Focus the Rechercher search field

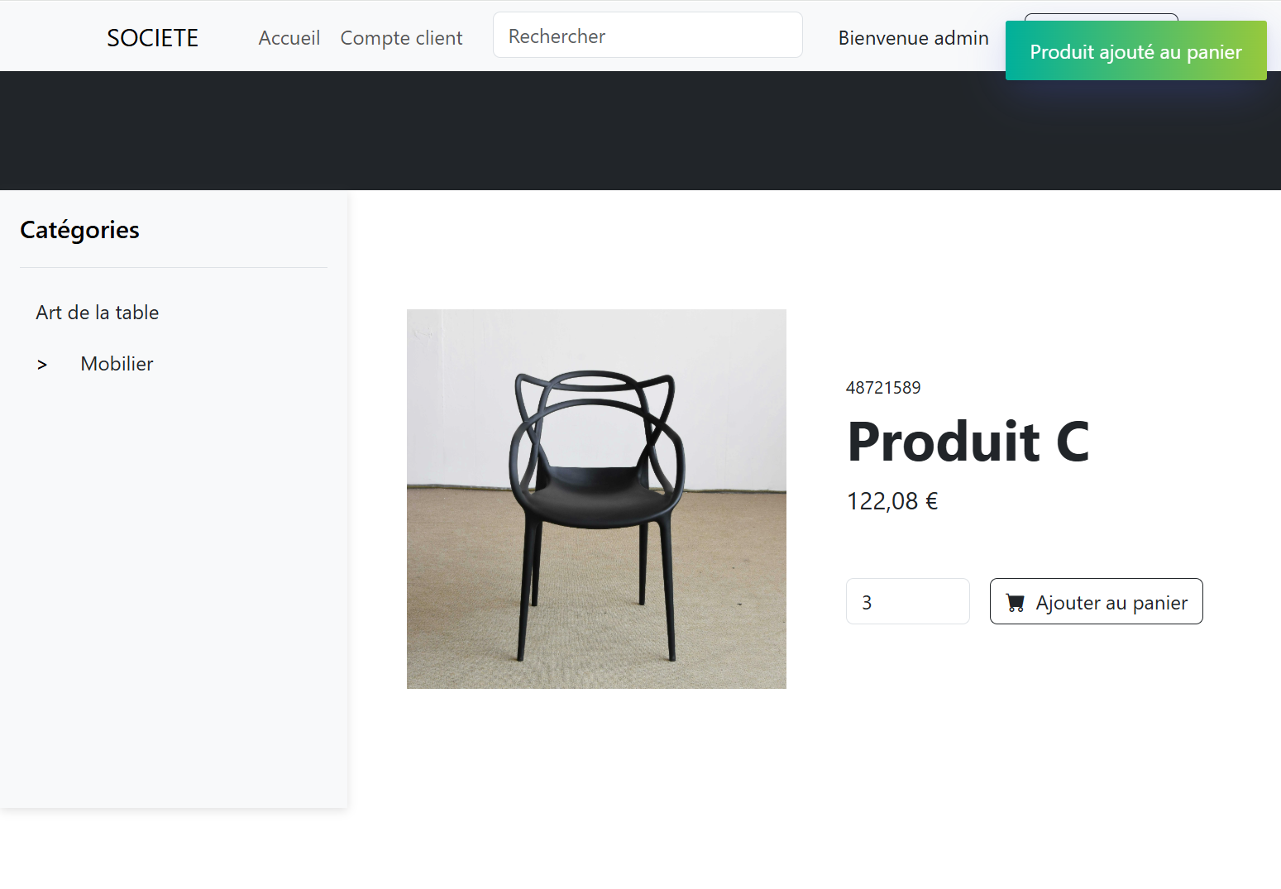pos(647,36)
